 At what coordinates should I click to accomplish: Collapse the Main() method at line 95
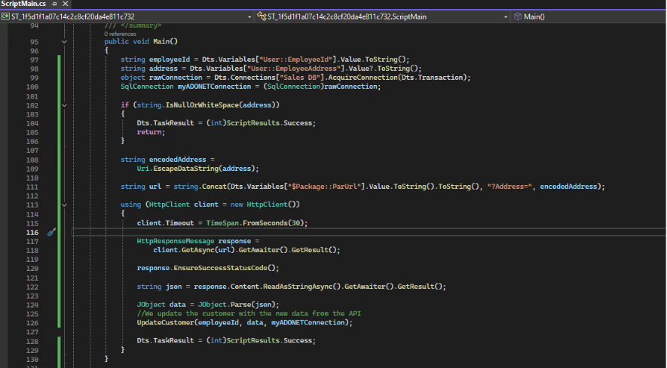[64, 41]
